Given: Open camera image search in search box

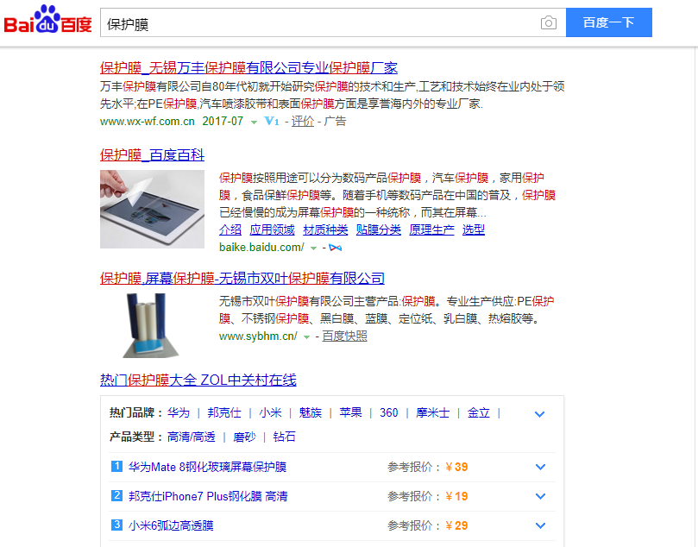Looking at the screenshot, I should click(x=549, y=23).
